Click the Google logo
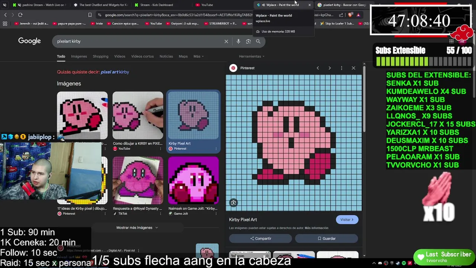This screenshot has height=268, width=476. (x=29, y=41)
